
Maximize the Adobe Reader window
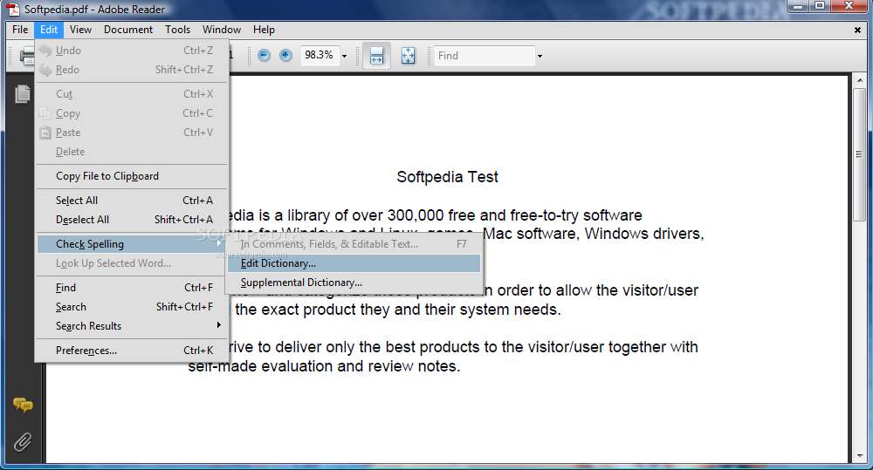tap(820, 6)
